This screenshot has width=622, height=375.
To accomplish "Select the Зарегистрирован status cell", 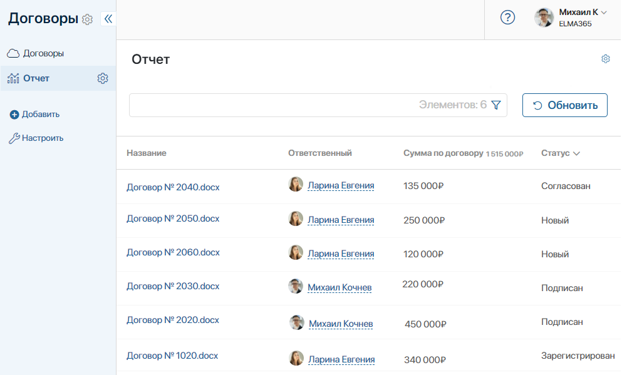I will click(x=578, y=356).
